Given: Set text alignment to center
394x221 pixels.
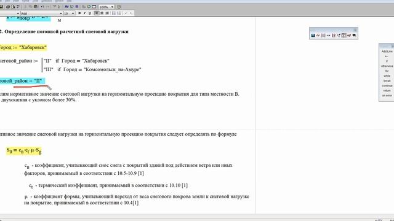Looking at the screenshot, I should pyautogui.click(x=102, y=14).
